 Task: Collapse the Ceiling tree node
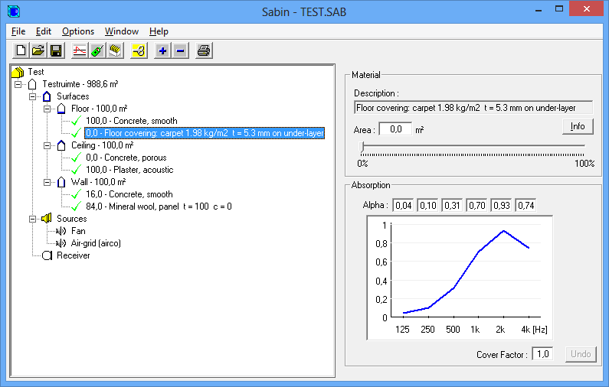tap(47, 146)
